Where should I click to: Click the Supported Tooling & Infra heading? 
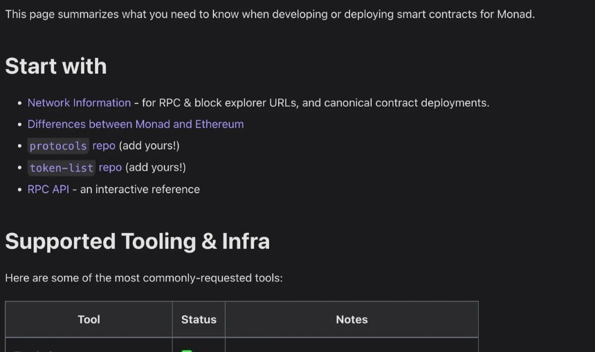(x=137, y=241)
